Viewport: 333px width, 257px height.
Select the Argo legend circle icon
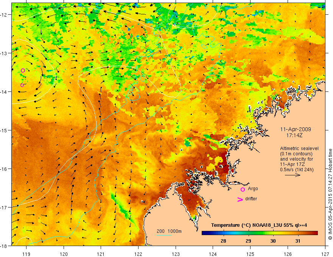(243, 189)
